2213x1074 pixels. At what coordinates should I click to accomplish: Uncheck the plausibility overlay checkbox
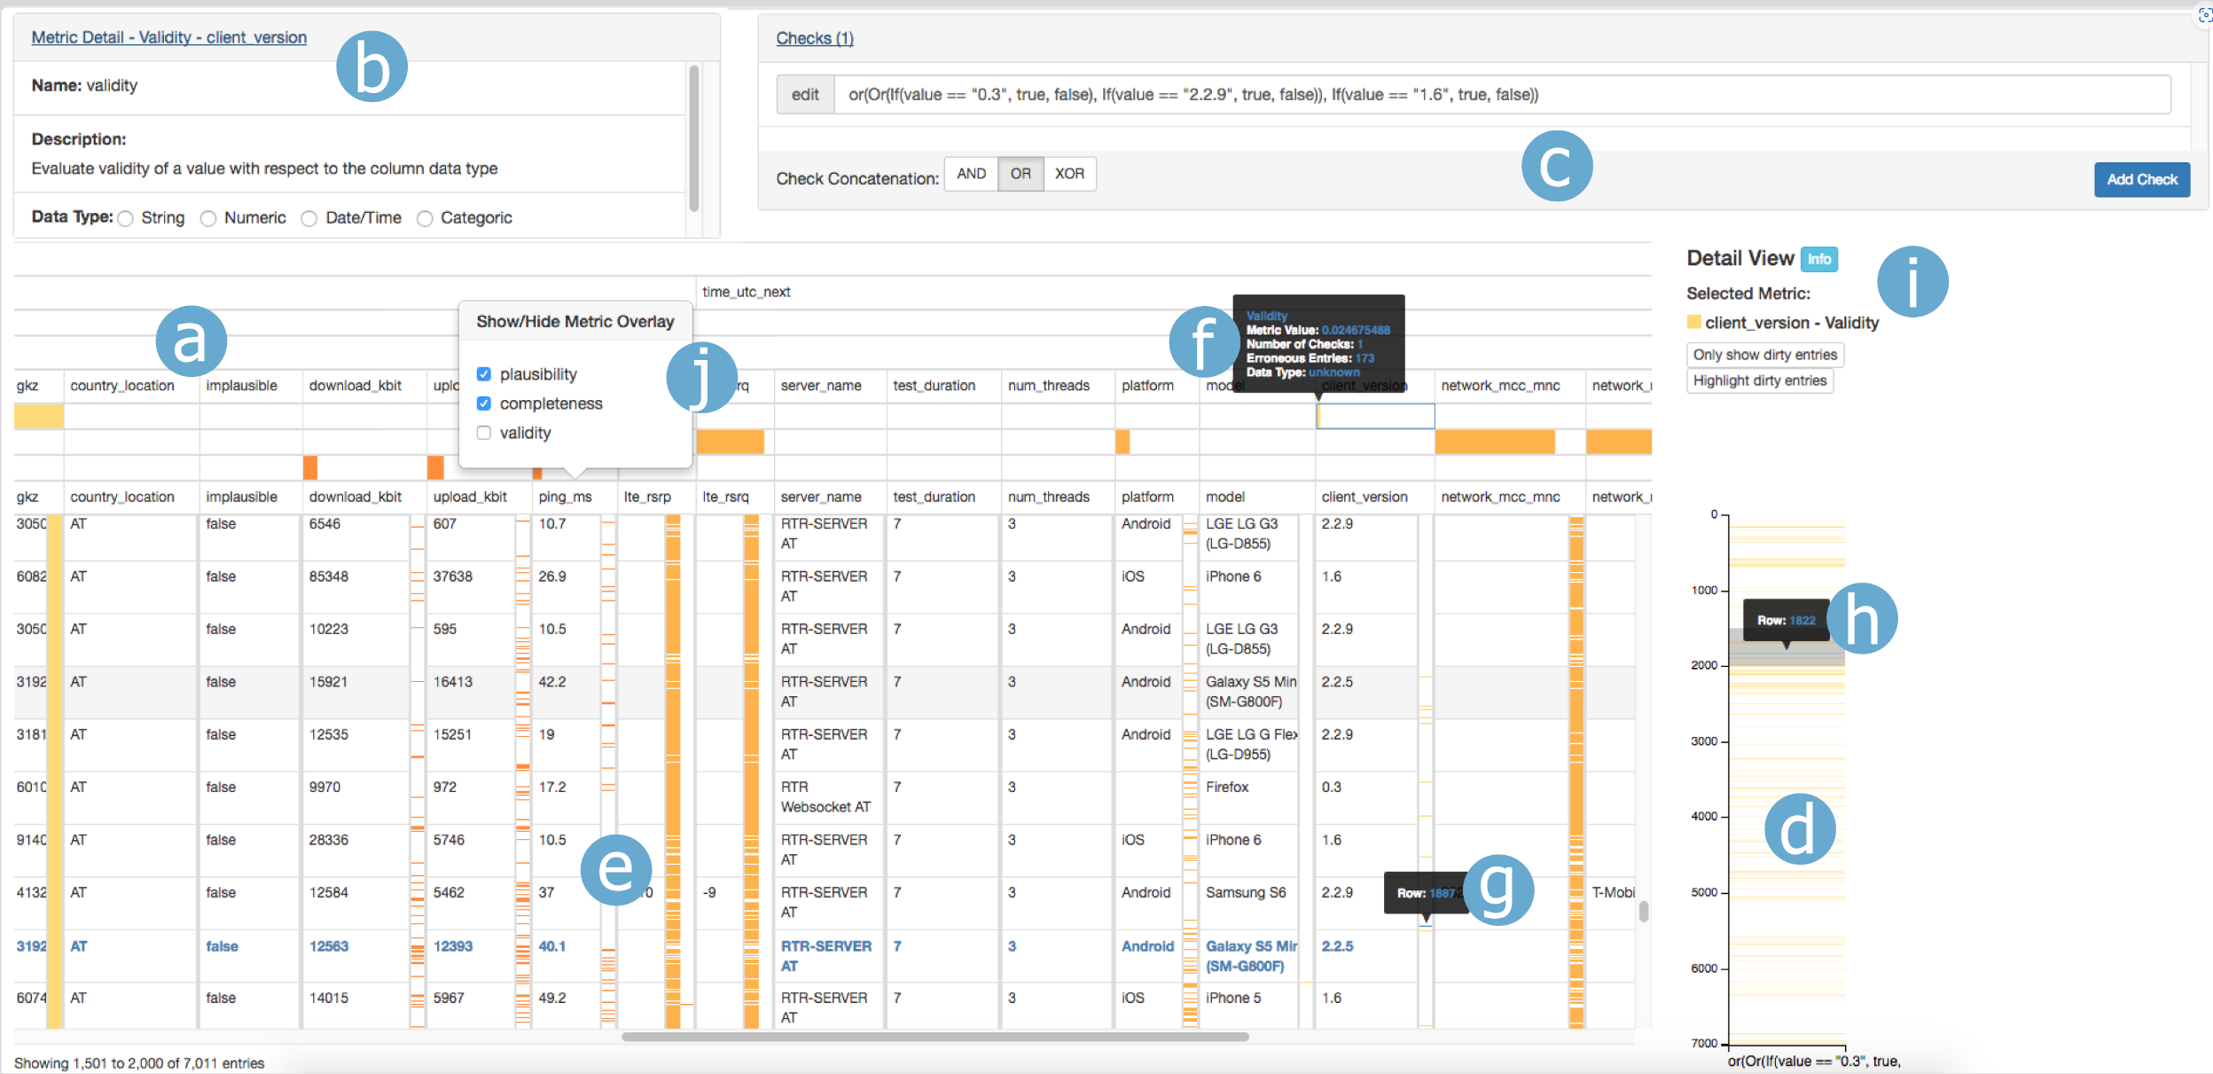click(x=484, y=374)
